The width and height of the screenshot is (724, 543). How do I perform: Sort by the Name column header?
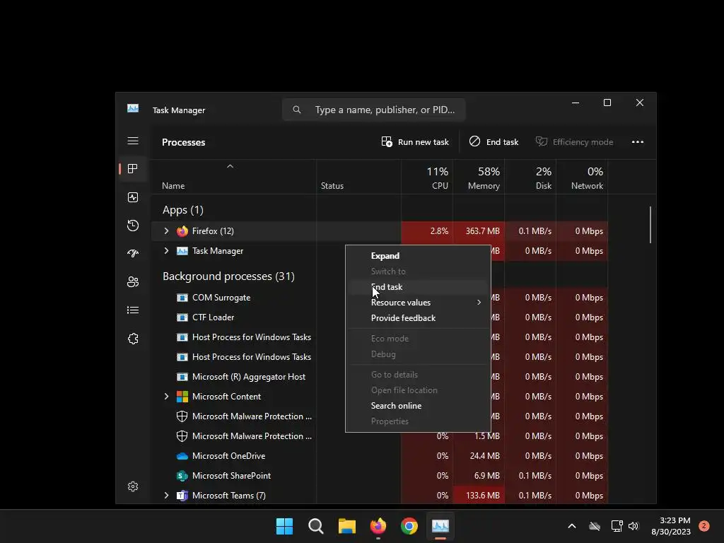click(x=234, y=177)
